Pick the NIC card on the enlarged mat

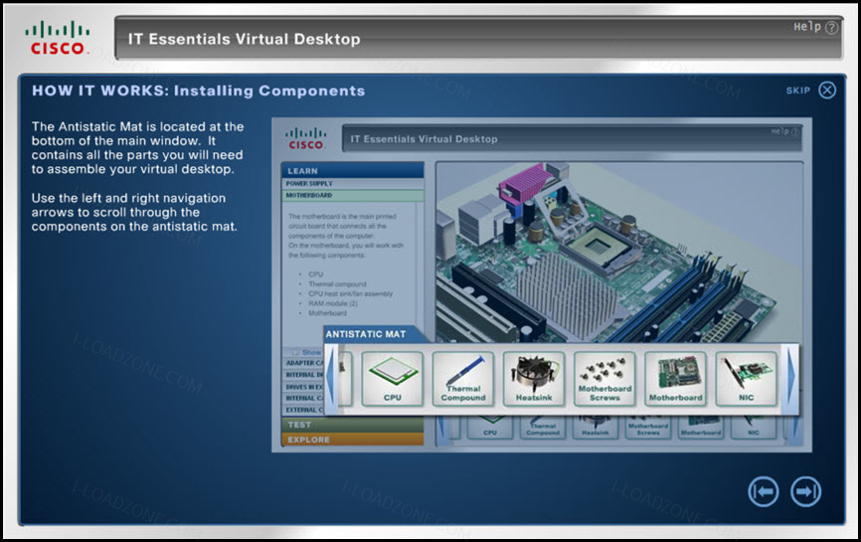747,379
